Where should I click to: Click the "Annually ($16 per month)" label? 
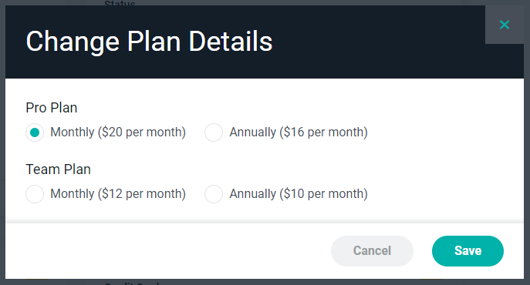click(x=299, y=132)
